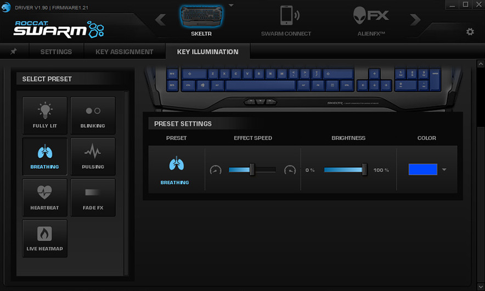Click the pin icon beside Settings tab

(x=14, y=52)
